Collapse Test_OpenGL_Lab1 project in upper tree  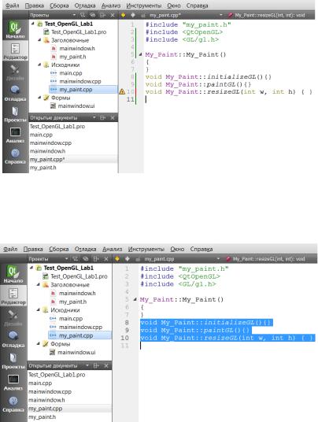tap(33, 24)
